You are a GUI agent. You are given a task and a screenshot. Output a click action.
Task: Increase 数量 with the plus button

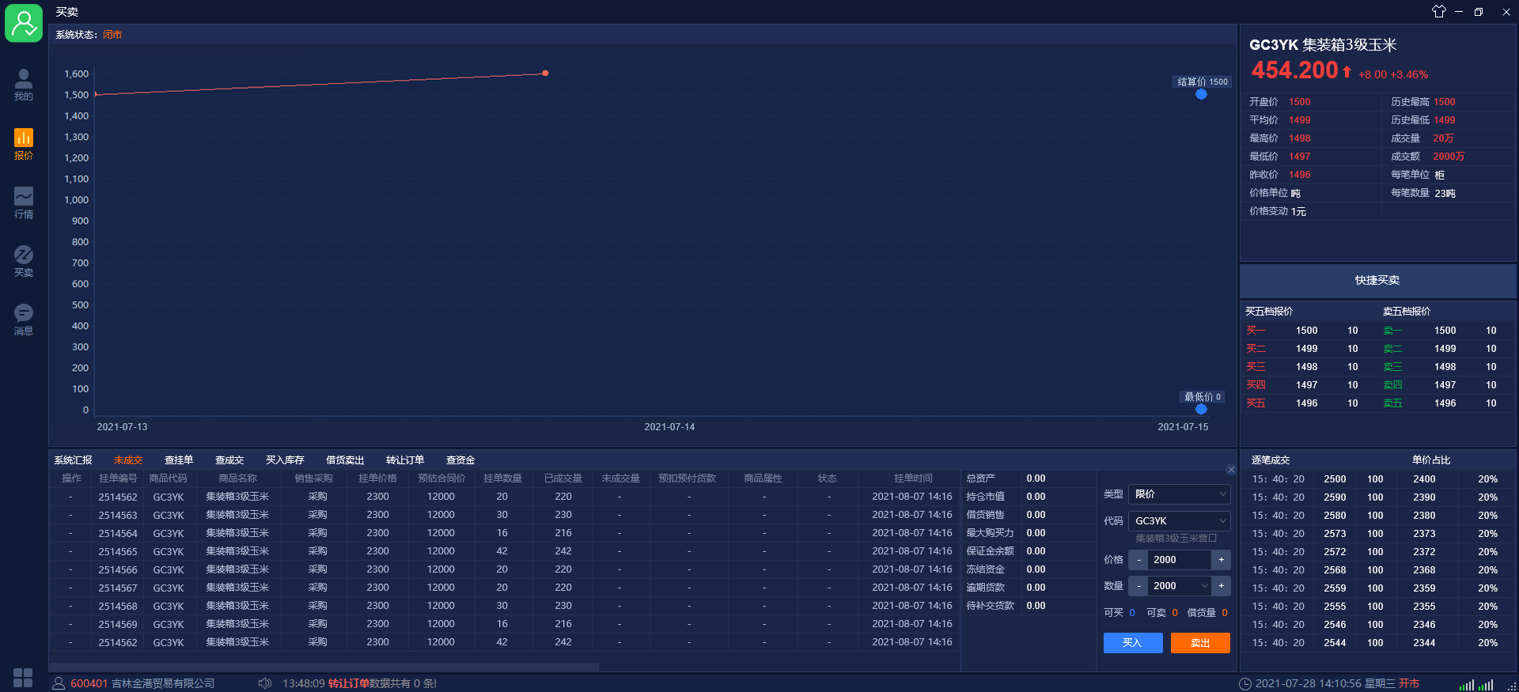1222,586
